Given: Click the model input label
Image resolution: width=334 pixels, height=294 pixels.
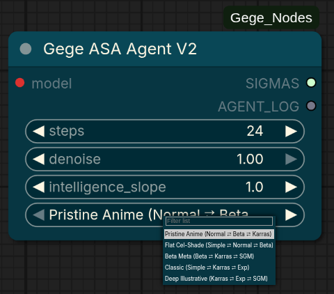Looking at the screenshot, I should pyautogui.click(x=51, y=84).
